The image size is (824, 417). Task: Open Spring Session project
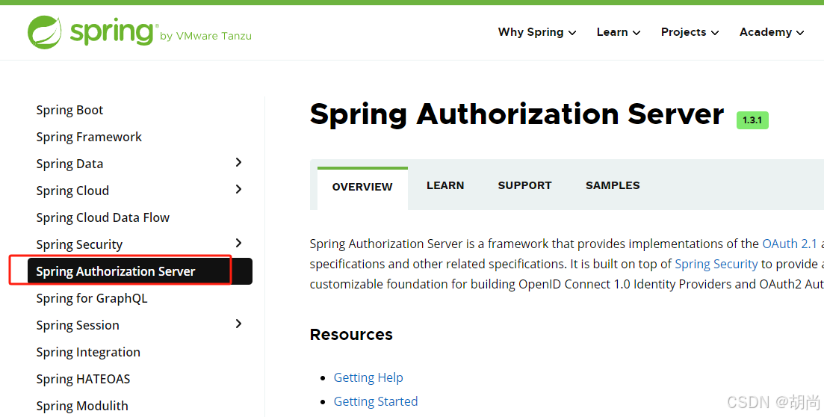tap(78, 326)
